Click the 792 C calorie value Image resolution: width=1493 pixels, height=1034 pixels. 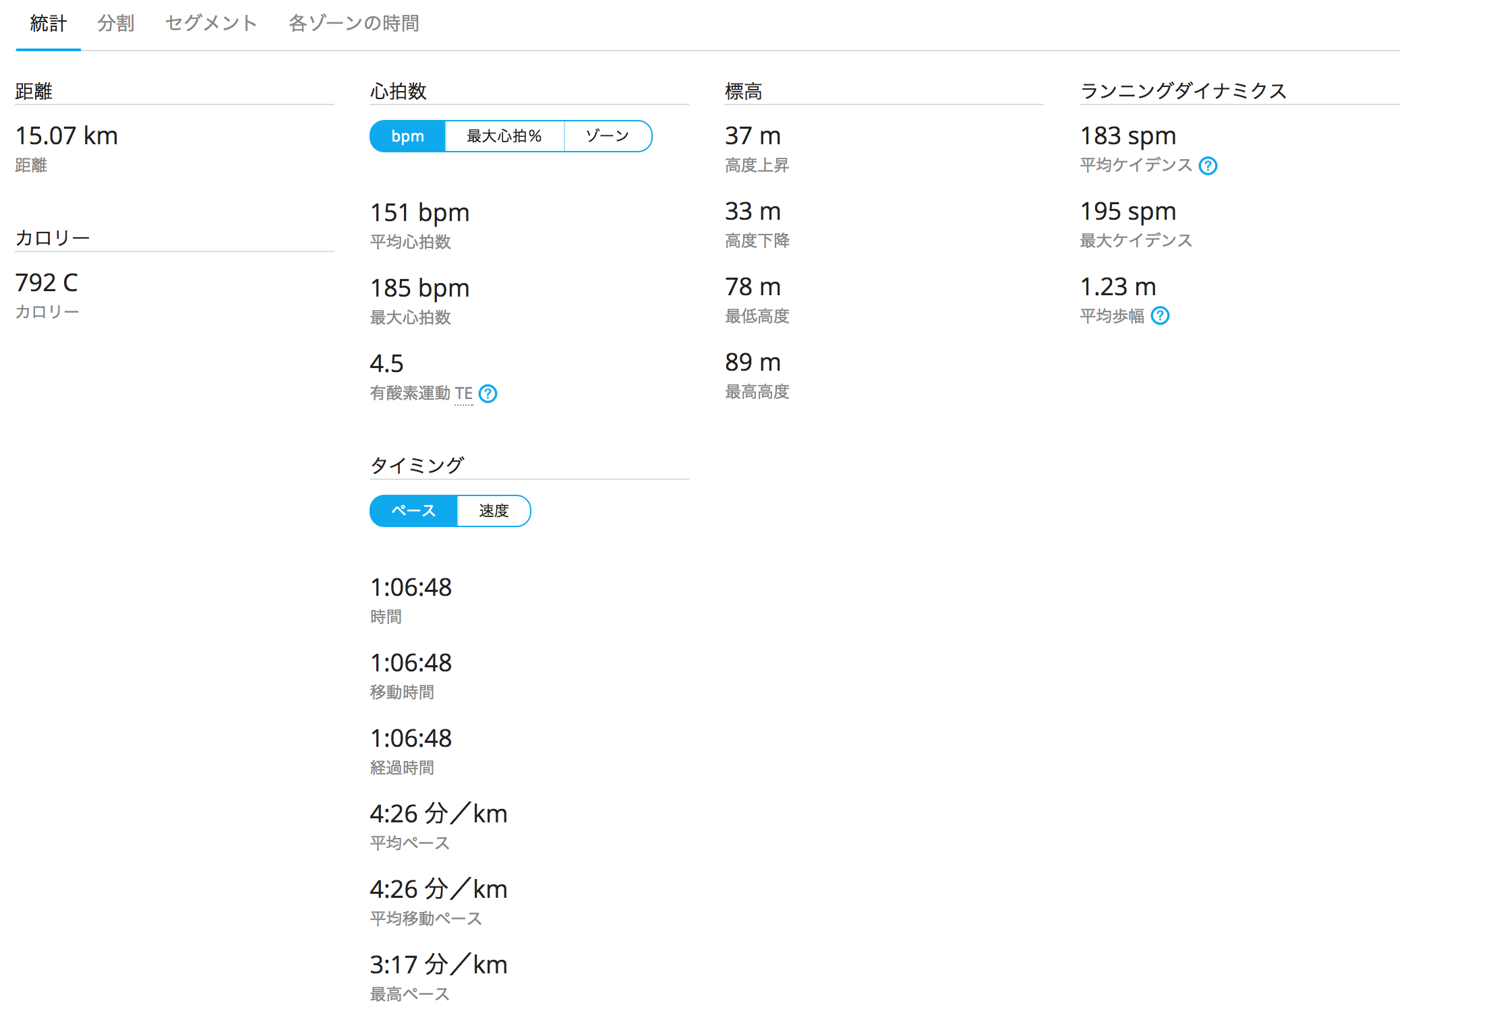[x=47, y=282]
